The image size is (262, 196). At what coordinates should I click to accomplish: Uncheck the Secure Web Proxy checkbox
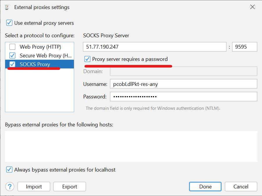pyautogui.click(x=13, y=55)
